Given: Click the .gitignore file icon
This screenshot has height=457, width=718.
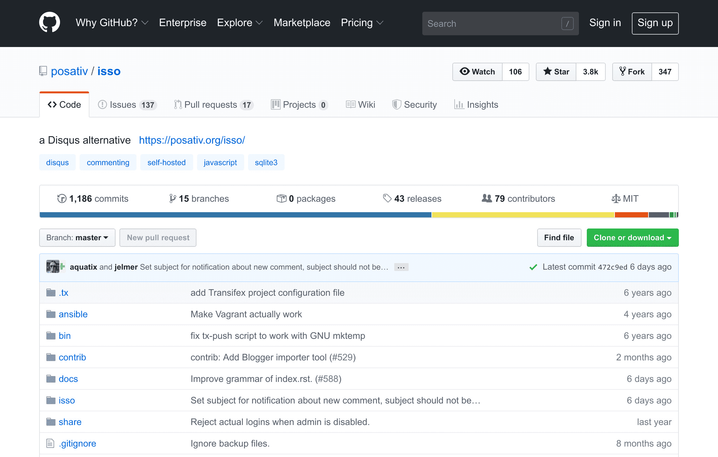Looking at the screenshot, I should point(50,443).
